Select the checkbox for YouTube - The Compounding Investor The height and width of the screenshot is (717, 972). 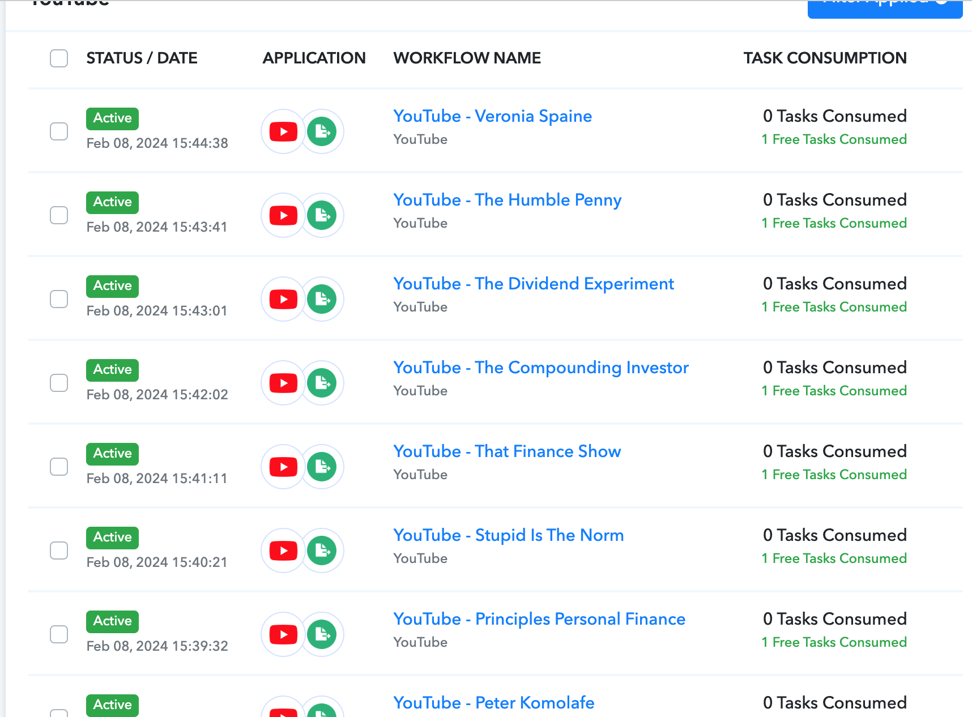click(x=59, y=383)
